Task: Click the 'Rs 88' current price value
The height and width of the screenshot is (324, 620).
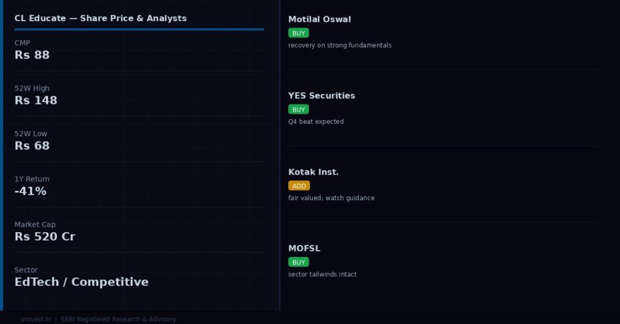Action: point(32,55)
